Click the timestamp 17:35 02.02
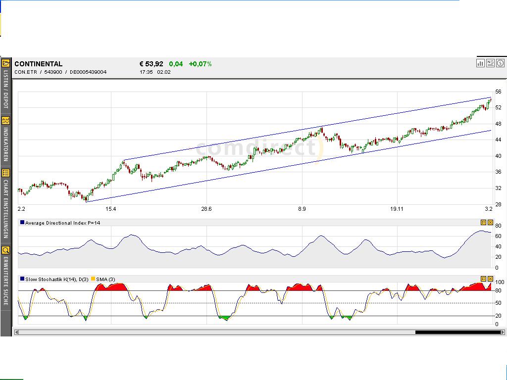Screen dimensions: 507x380 click(155, 72)
